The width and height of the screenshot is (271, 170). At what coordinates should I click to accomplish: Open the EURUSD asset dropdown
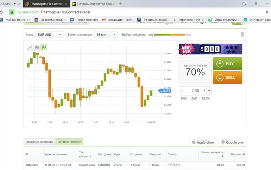pyautogui.click(x=49, y=35)
